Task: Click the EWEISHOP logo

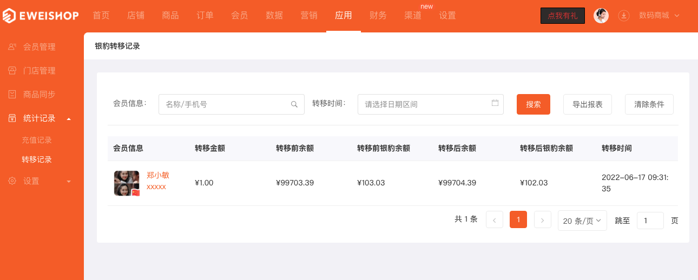Action: pyautogui.click(x=41, y=16)
